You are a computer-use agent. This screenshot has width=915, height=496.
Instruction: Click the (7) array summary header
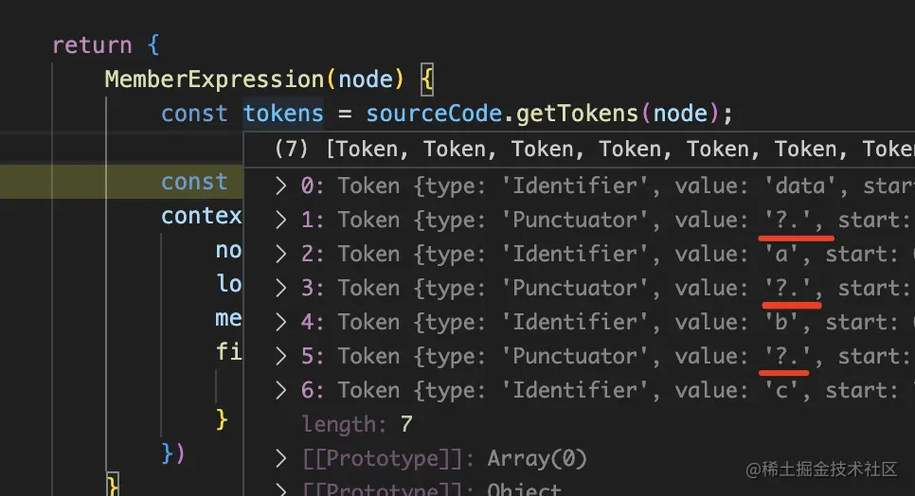tap(292, 149)
